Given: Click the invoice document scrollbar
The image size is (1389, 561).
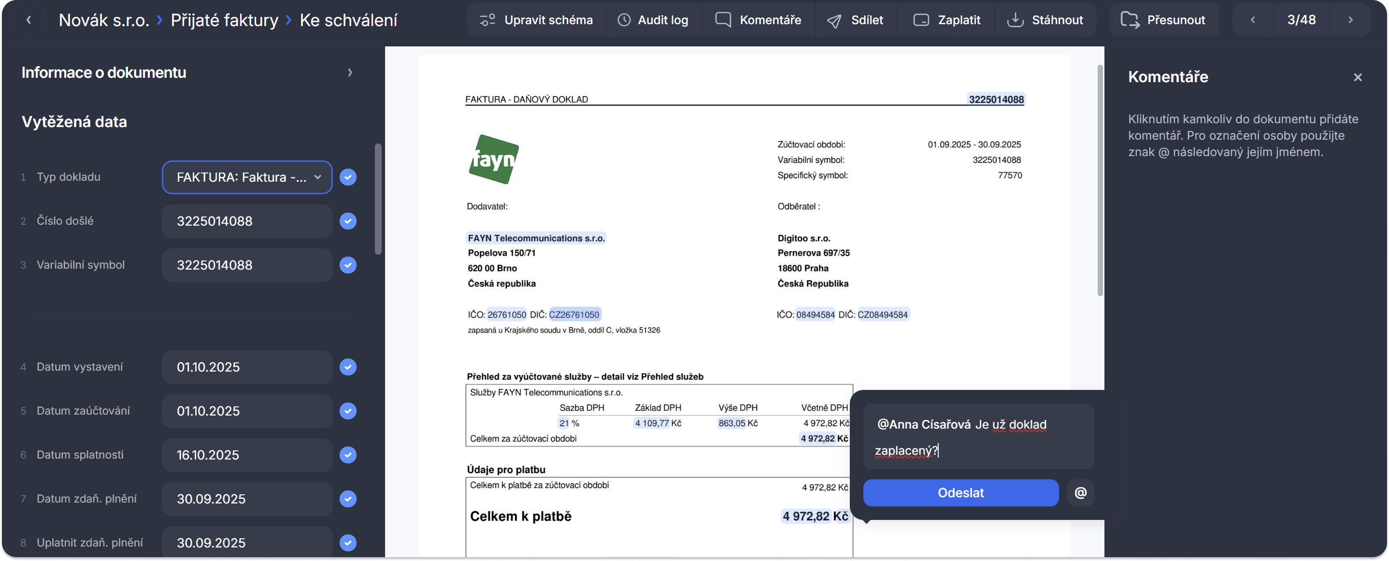Looking at the screenshot, I should click(x=1100, y=181).
